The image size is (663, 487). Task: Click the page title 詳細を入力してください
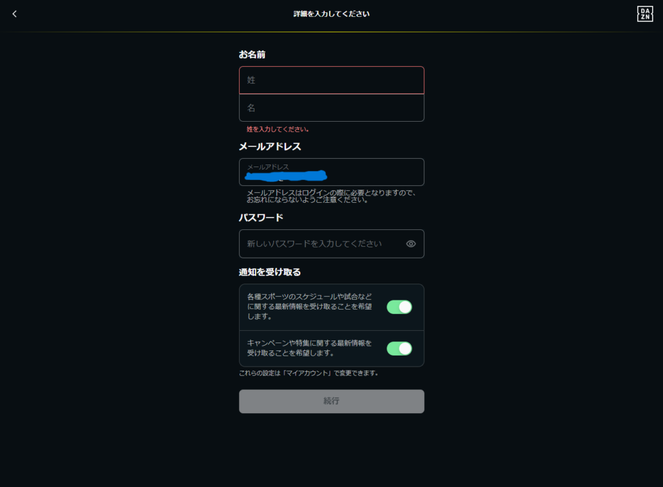[331, 14]
